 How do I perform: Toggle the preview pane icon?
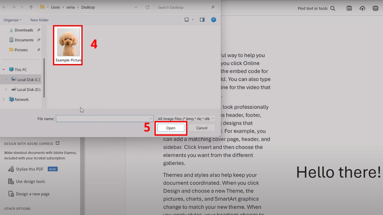coord(202,20)
